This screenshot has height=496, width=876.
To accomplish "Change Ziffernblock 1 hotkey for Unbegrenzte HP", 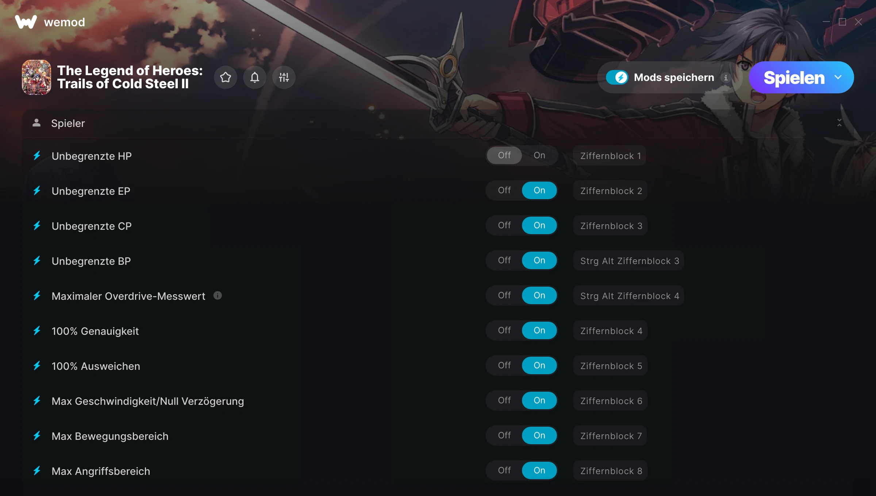I will (610, 156).
